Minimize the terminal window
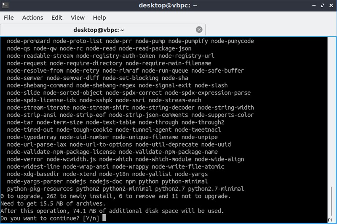337x224 pixels. [x=314, y=5]
